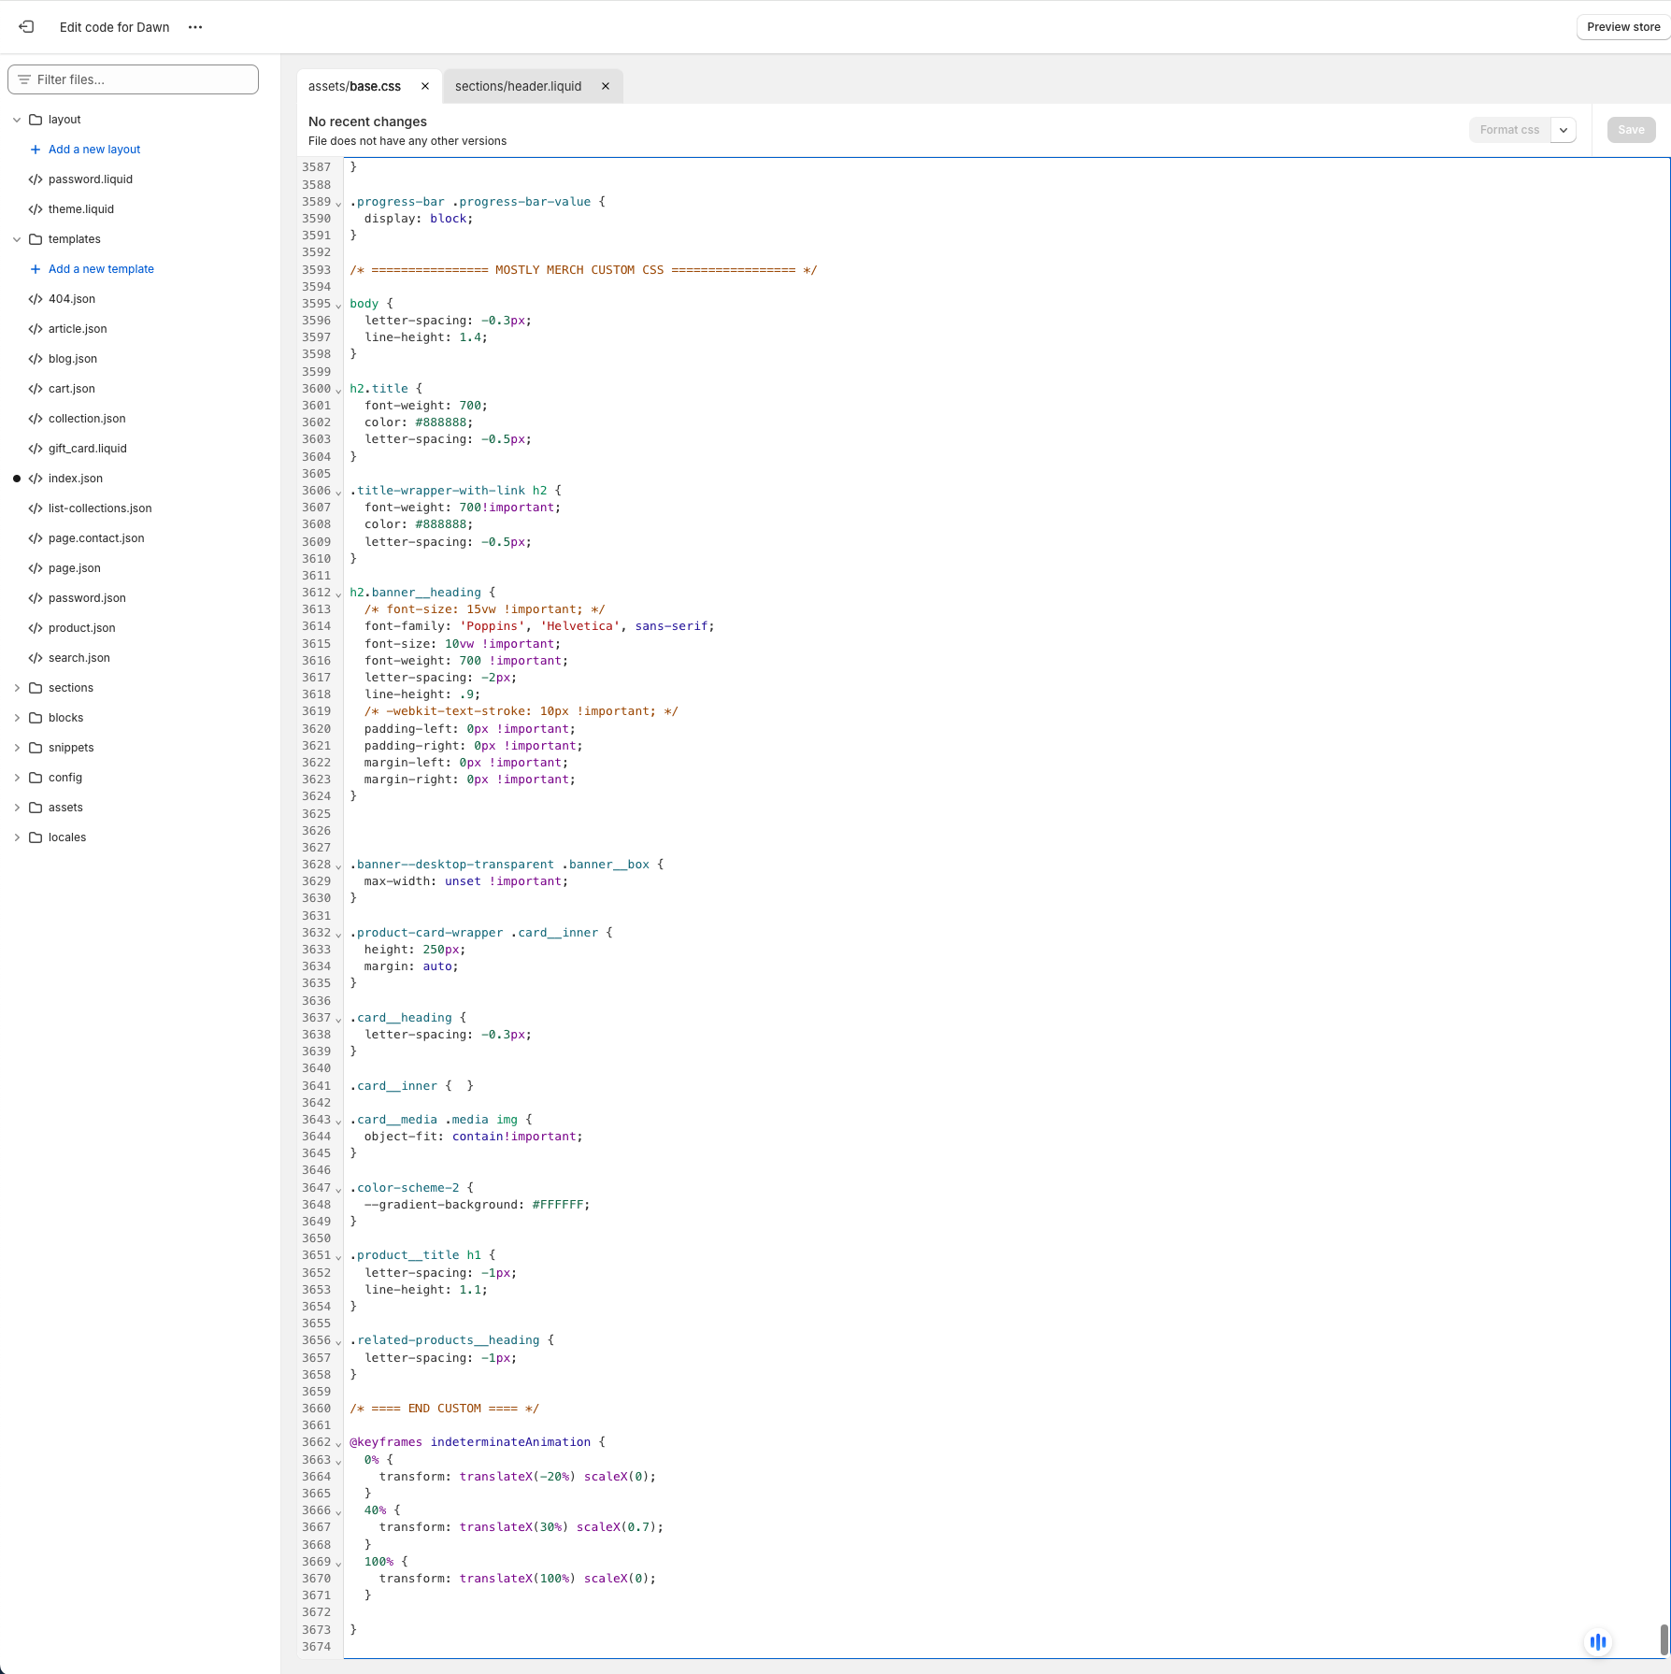Click the exit editor back arrow icon
Image resolution: width=1671 pixels, height=1674 pixels.
(x=26, y=27)
